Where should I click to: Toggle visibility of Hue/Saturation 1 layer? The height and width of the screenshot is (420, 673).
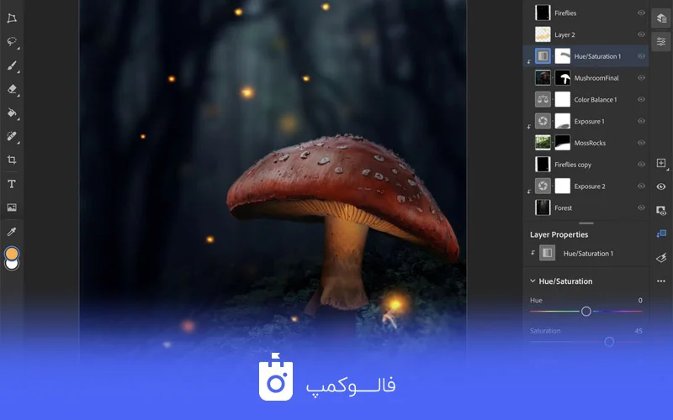(x=641, y=56)
